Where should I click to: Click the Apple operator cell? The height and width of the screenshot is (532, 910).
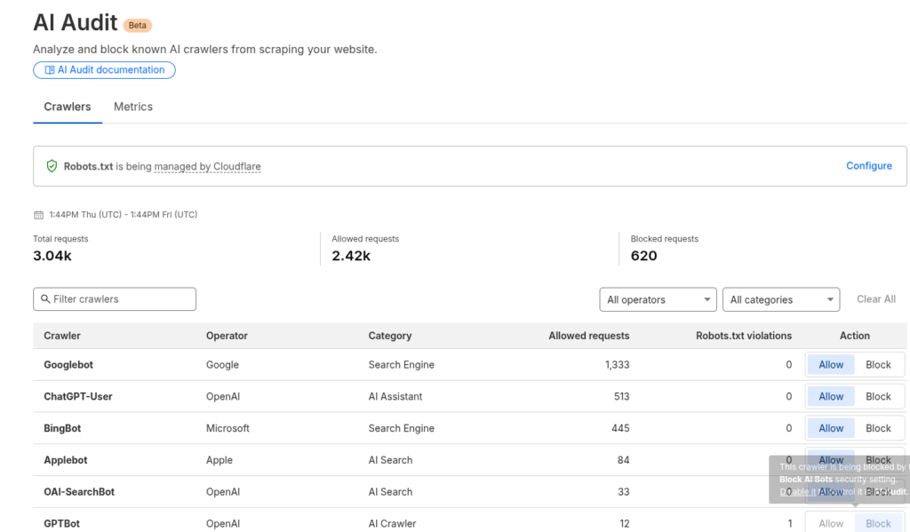(x=220, y=460)
